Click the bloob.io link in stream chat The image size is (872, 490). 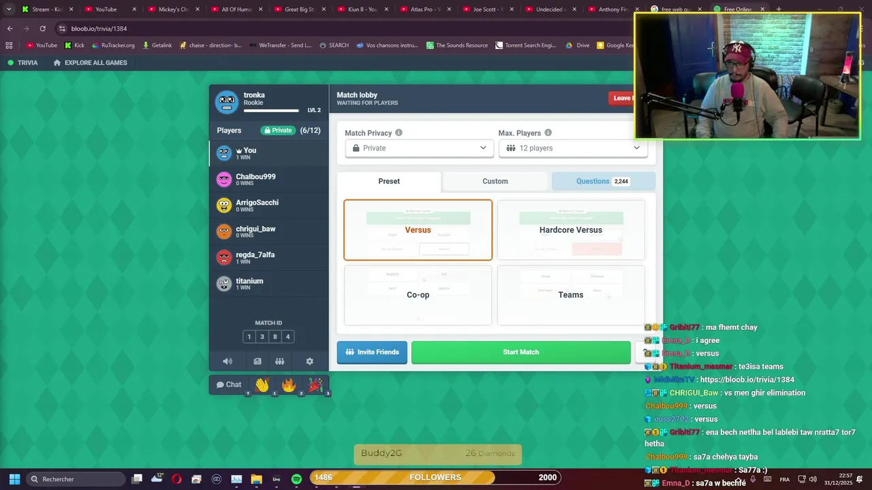pos(747,380)
